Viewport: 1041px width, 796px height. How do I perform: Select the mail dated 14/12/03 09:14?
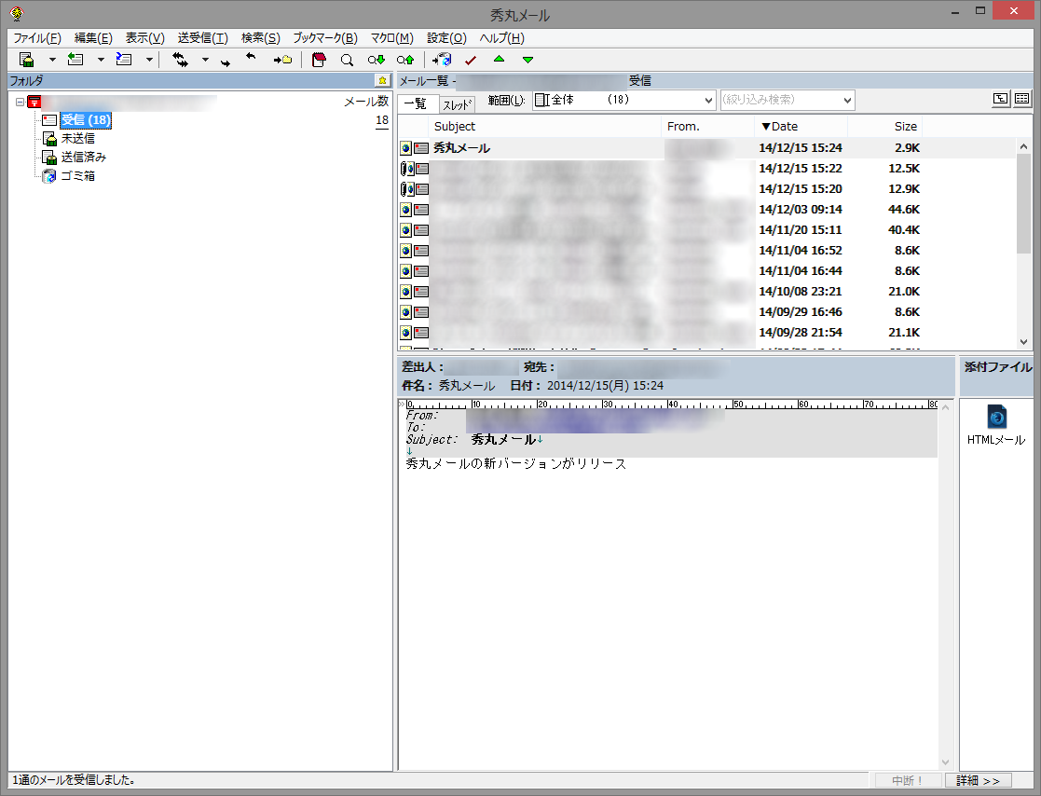(x=706, y=210)
